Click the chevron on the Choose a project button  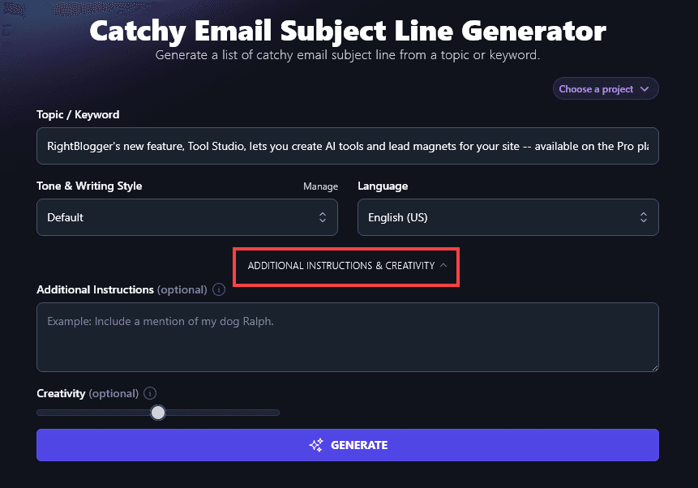tap(645, 88)
